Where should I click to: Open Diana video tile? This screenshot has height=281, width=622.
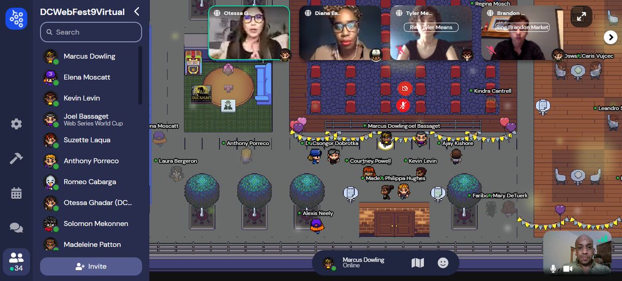(340, 33)
